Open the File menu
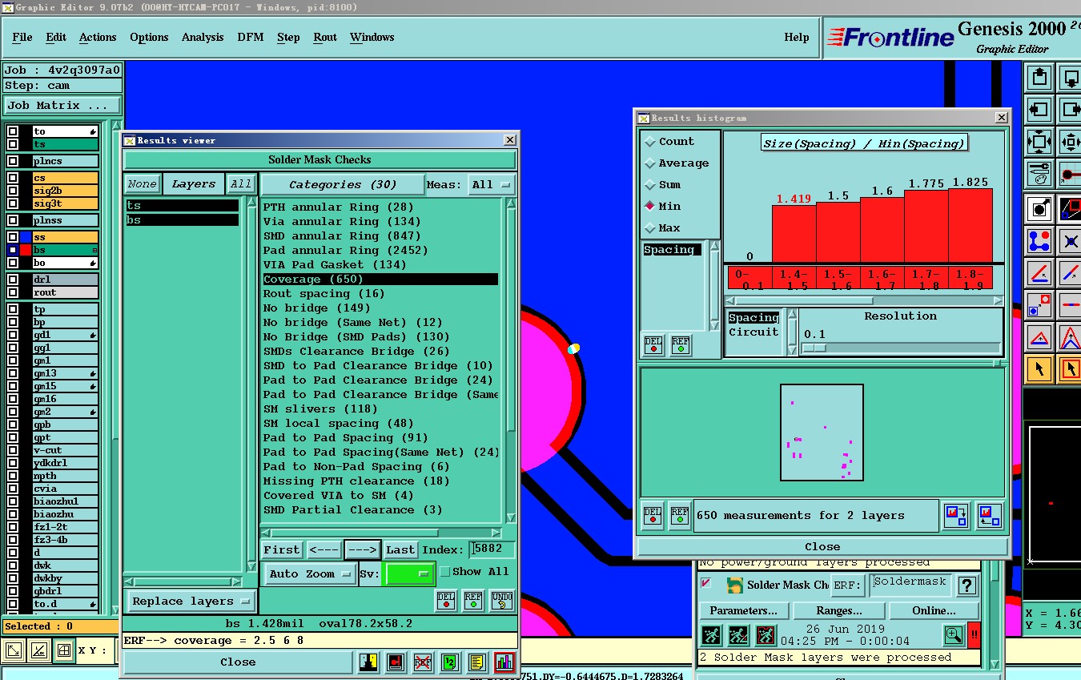 pyautogui.click(x=22, y=38)
